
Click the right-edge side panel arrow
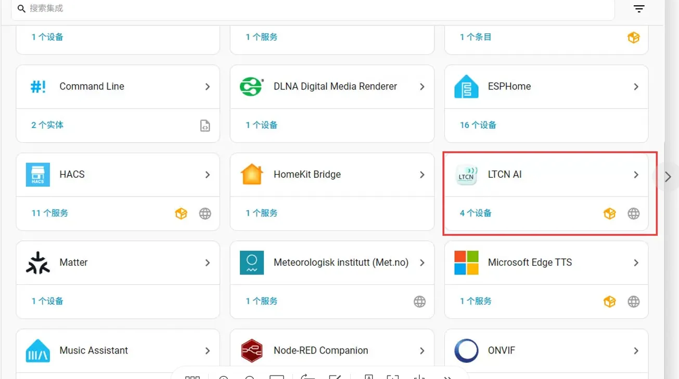tap(669, 177)
